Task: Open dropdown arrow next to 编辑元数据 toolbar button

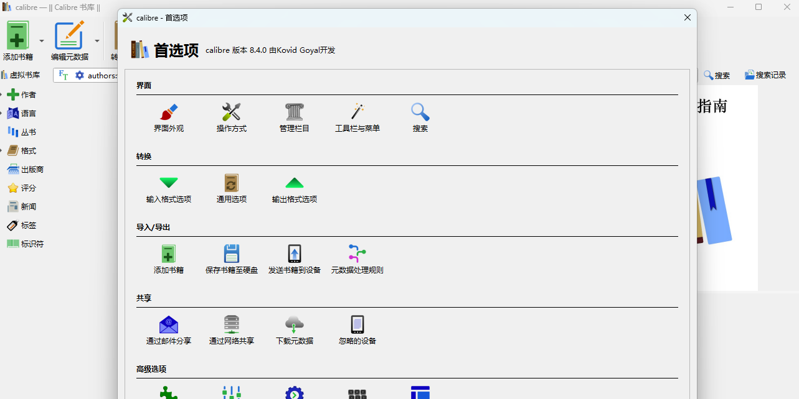Action: click(x=97, y=41)
